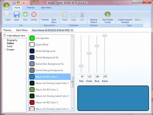
Task: Click the Alpha slider thumb
Action: pos(105,35)
